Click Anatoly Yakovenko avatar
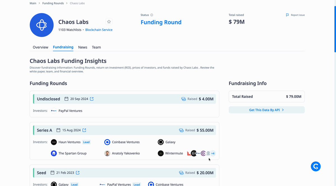The image size is (336, 186). (107, 153)
